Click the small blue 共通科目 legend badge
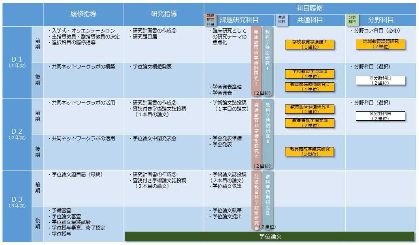 pyautogui.click(x=282, y=20)
